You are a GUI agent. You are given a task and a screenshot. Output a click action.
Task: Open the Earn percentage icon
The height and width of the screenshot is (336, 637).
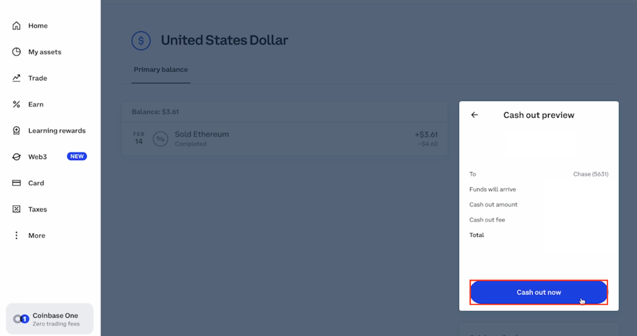tap(16, 104)
